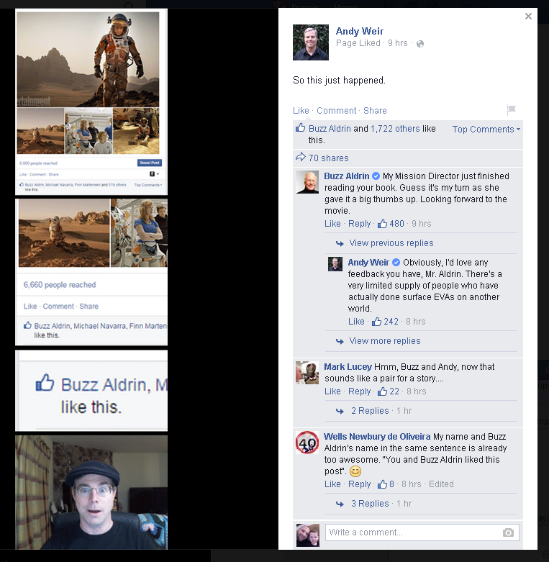Image resolution: width=549 pixels, height=562 pixels.
Task: Open the zoomed Mars landscape and crew image
Action: [91, 273]
